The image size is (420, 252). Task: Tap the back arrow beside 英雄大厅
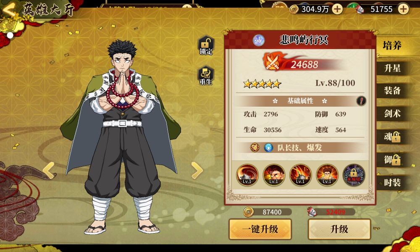[x=9, y=10]
